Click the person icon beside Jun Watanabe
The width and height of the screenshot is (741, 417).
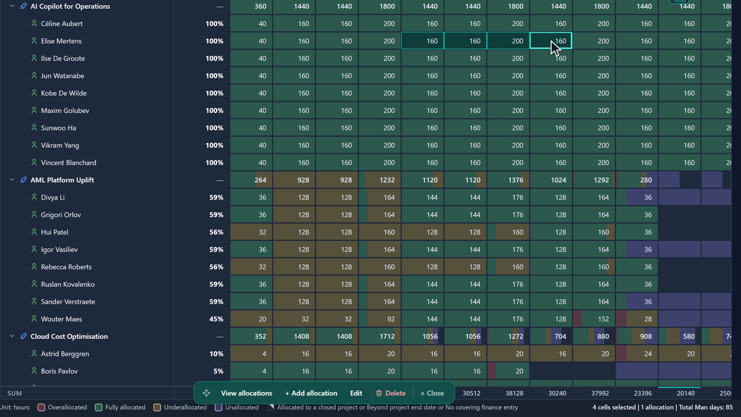tap(34, 75)
